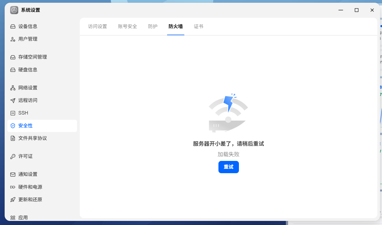Select 网络设置 from the sidebar
The image size is (382, 225).
42,88
